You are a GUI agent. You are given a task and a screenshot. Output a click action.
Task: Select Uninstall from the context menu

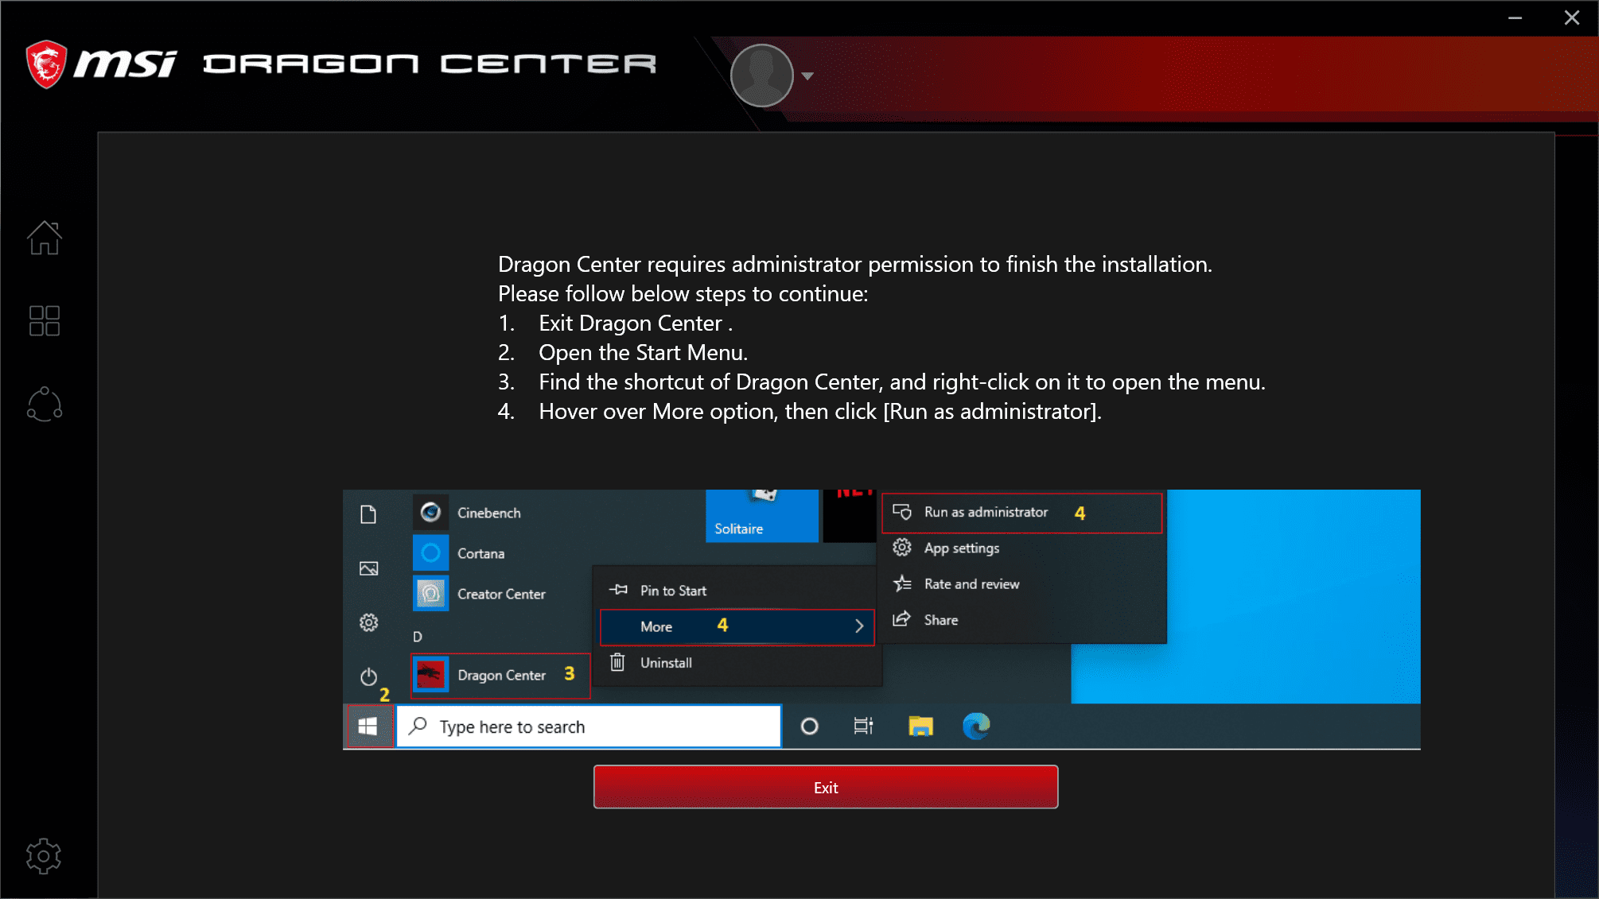tap(666, 663)
